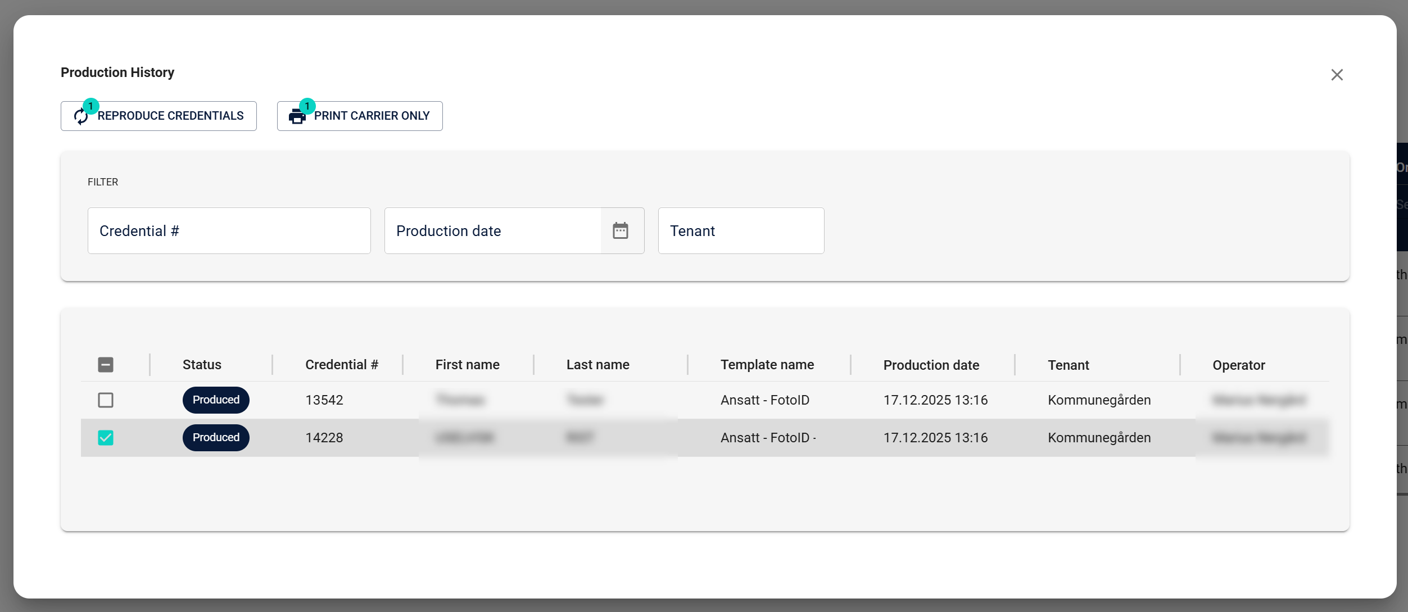Screen dimensions: 1408x612
Task: Sort by the Credential # column header
Action: pos(341,364)
